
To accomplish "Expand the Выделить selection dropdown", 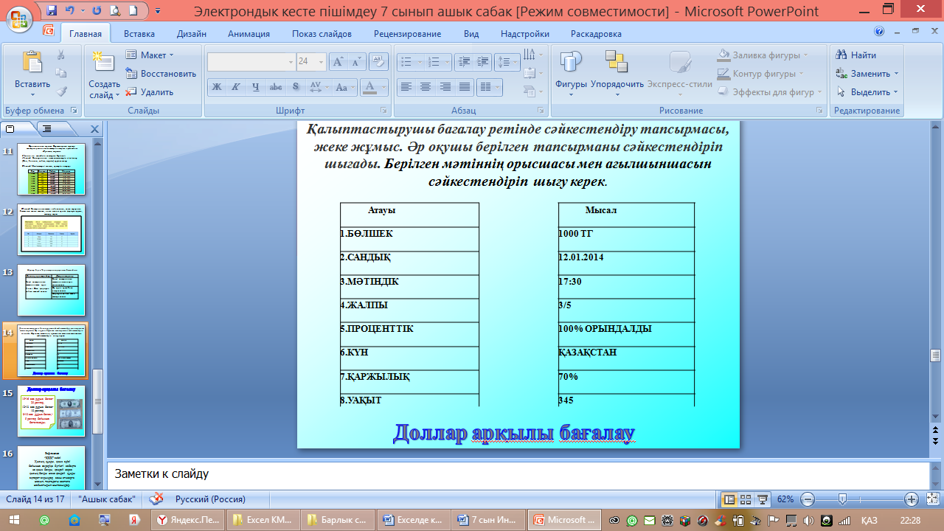I will pyautogui.click(x=896, y=92).
